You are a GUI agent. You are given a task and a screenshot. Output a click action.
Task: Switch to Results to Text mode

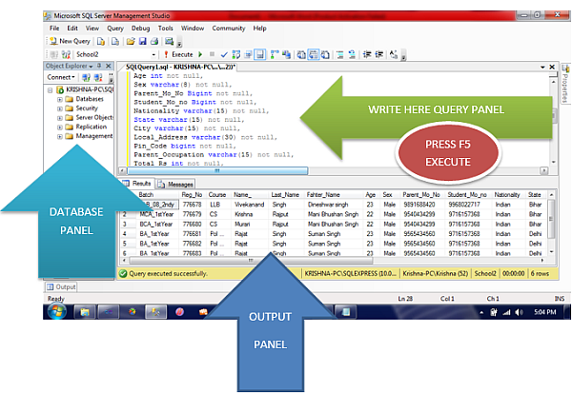(x=301, y=54)
